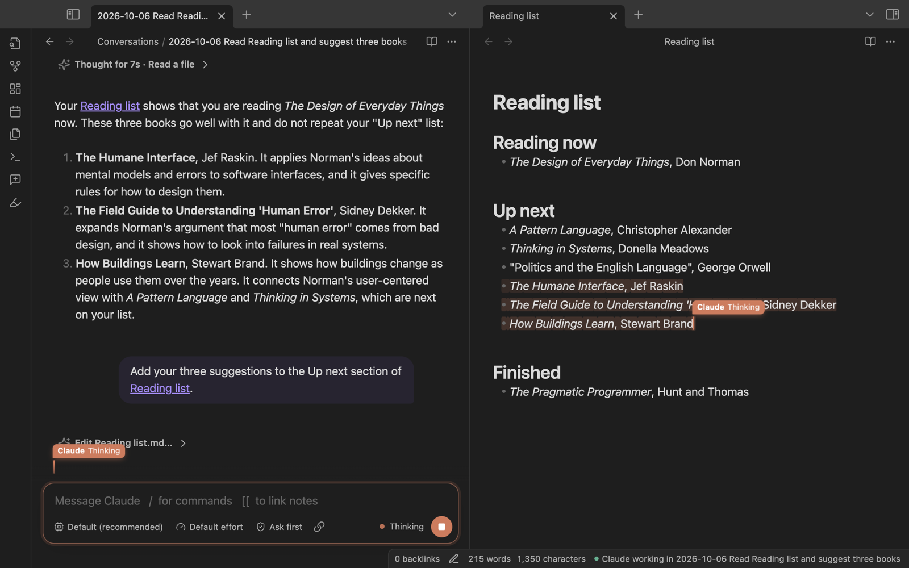The width and height of the screenshot is (909, 568).
Task: Open the daily note calendar icon
Action: coord(15,111)
